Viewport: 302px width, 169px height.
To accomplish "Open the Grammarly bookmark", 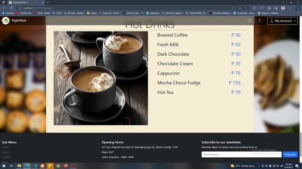I will pos(153,13).
